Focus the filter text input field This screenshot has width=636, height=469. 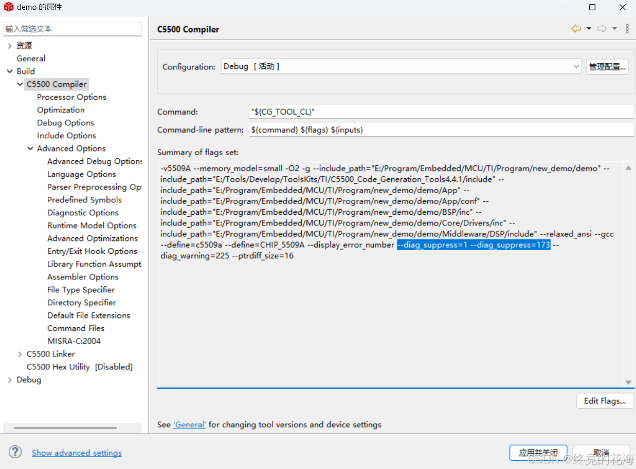72,29
